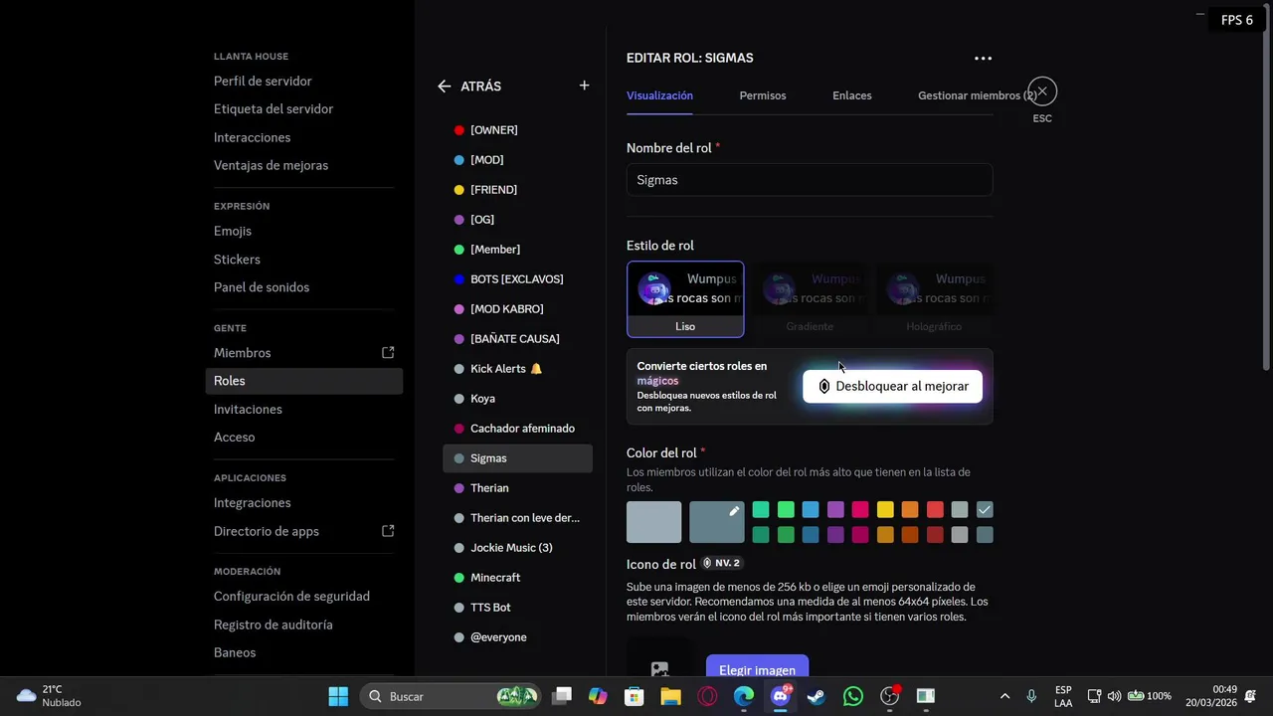Screen dimensions: 1273x716
Task: Pick the light blue color swatch
Action: 811,510
